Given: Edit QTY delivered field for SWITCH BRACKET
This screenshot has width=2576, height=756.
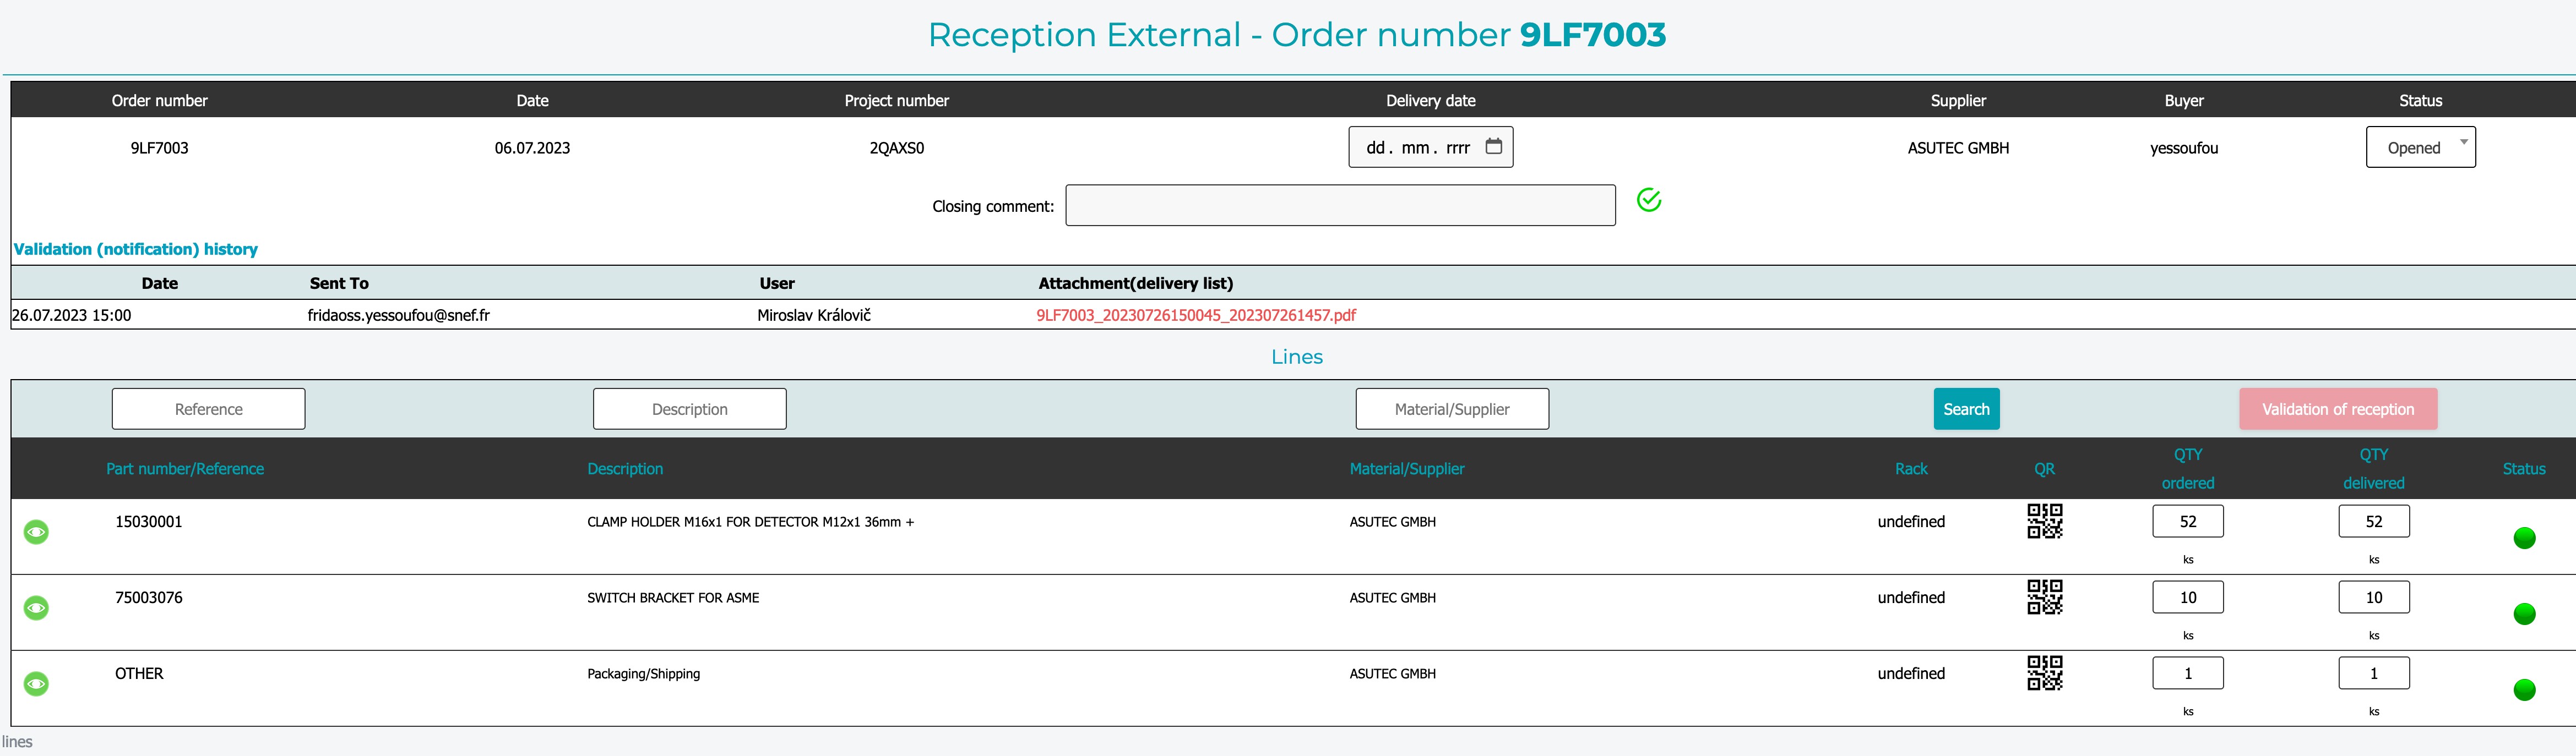Looking at the screenshot, I should [x=2373, y=597].
